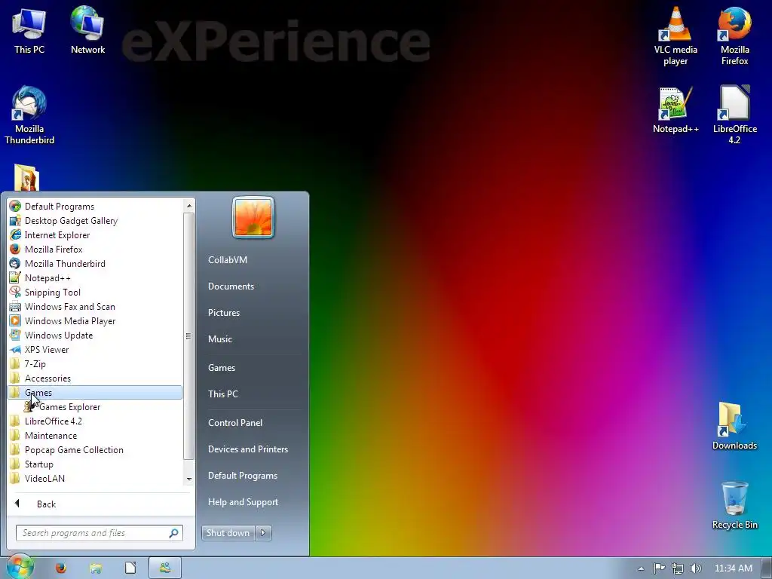
Task: Click the programs list scroll down arrow
Action: 189,479
